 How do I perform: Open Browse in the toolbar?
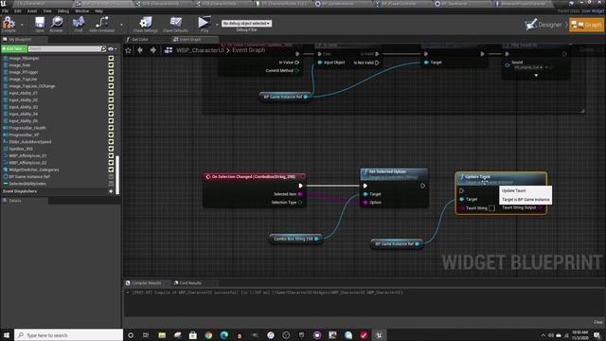click(x=57, y=24)
